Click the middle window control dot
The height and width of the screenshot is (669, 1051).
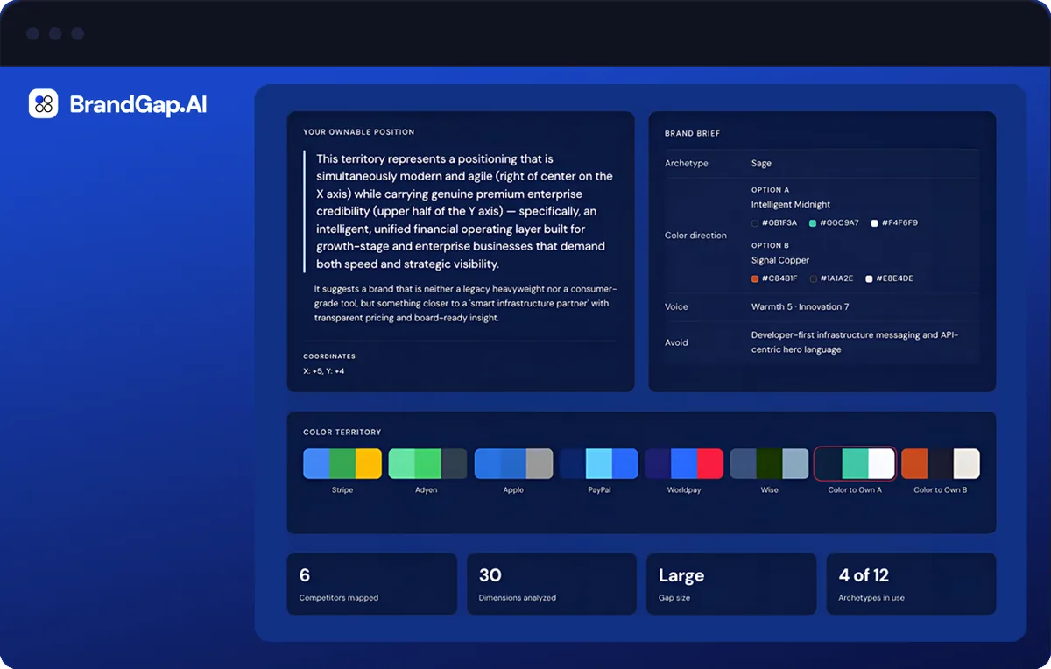(55, 34)
